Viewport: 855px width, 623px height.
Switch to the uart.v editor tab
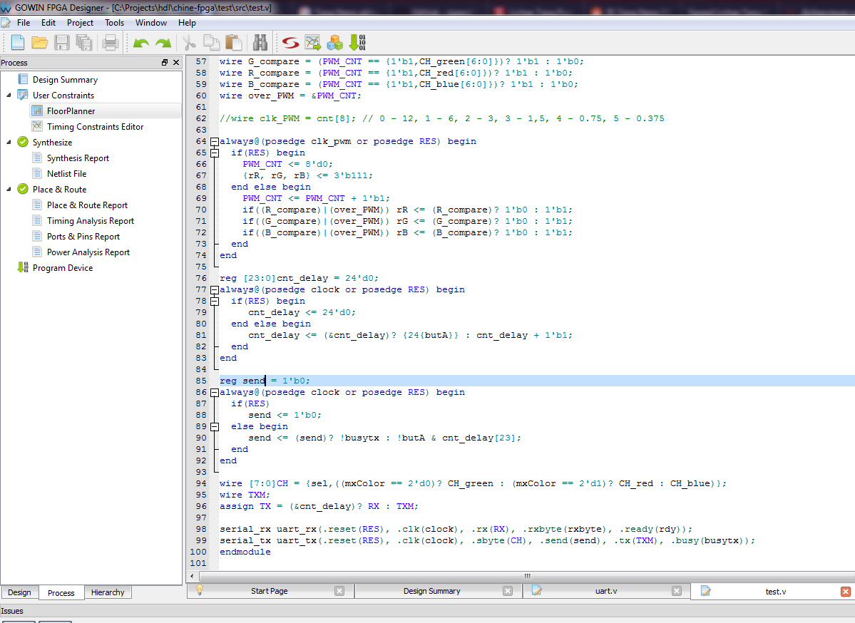click(606, 591)
